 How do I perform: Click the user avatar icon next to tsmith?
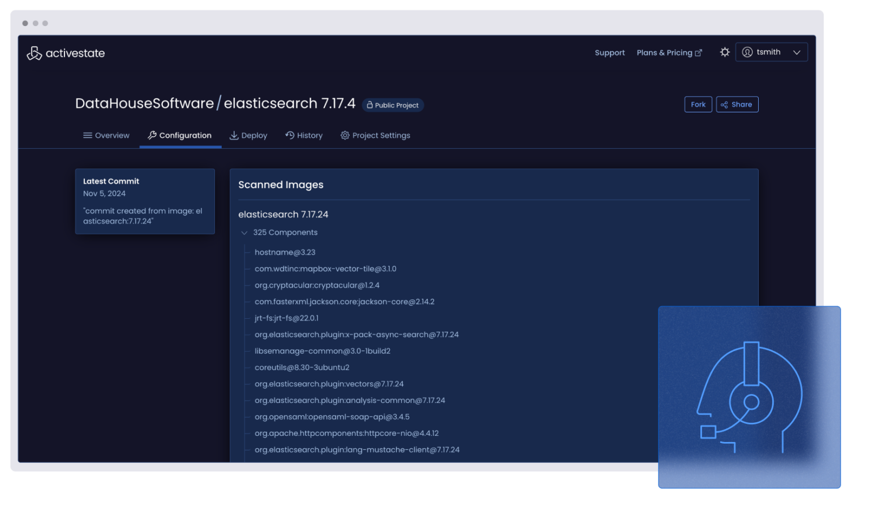click(x=748, y=52)
